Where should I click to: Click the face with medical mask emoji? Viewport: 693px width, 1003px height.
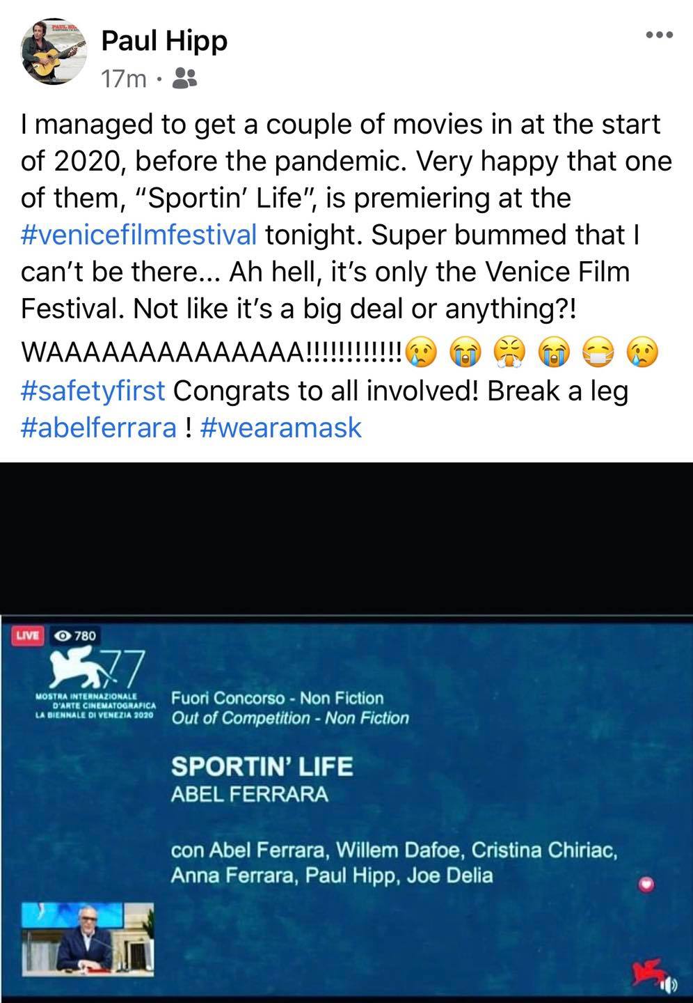pos(597,354)
